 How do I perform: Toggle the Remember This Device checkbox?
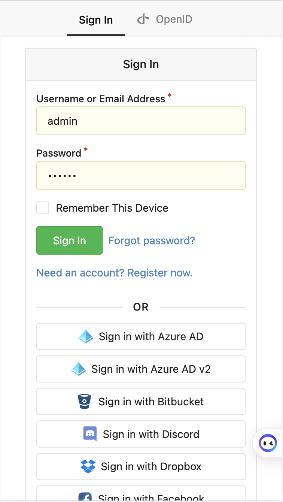pyautogui.click(x=43, y=208)
